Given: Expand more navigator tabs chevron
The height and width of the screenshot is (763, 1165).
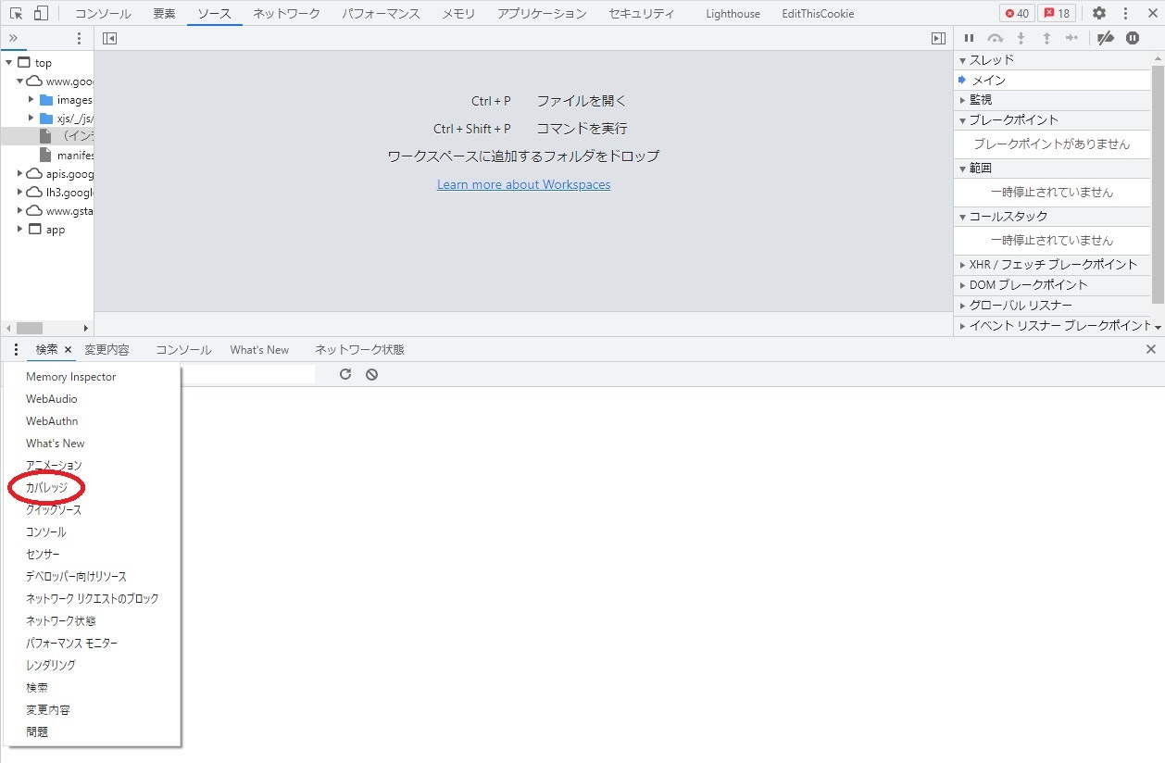Looking at the screenshot, I should click(13, 38).
